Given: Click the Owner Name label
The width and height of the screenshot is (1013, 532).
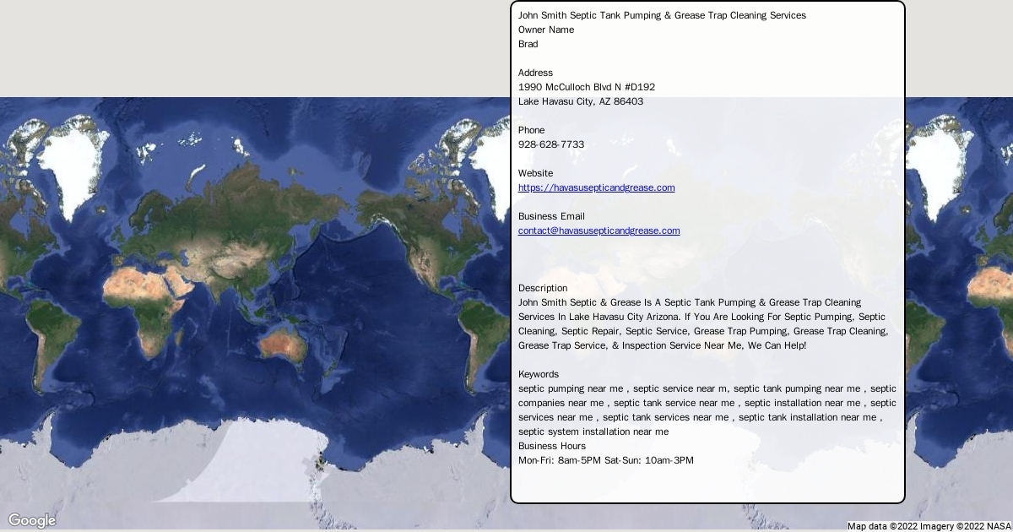Looking at the screenshot, I should click(x=546, y=30).
